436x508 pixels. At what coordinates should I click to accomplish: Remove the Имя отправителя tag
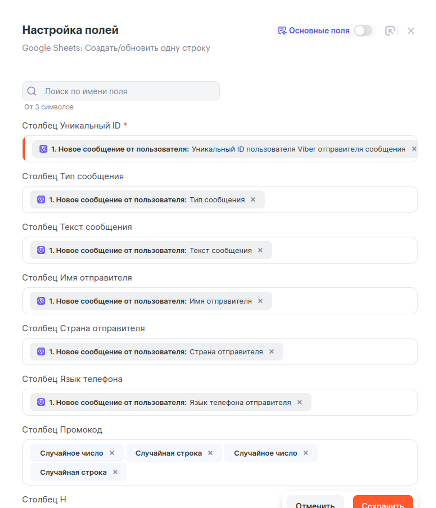coord(260,301)
